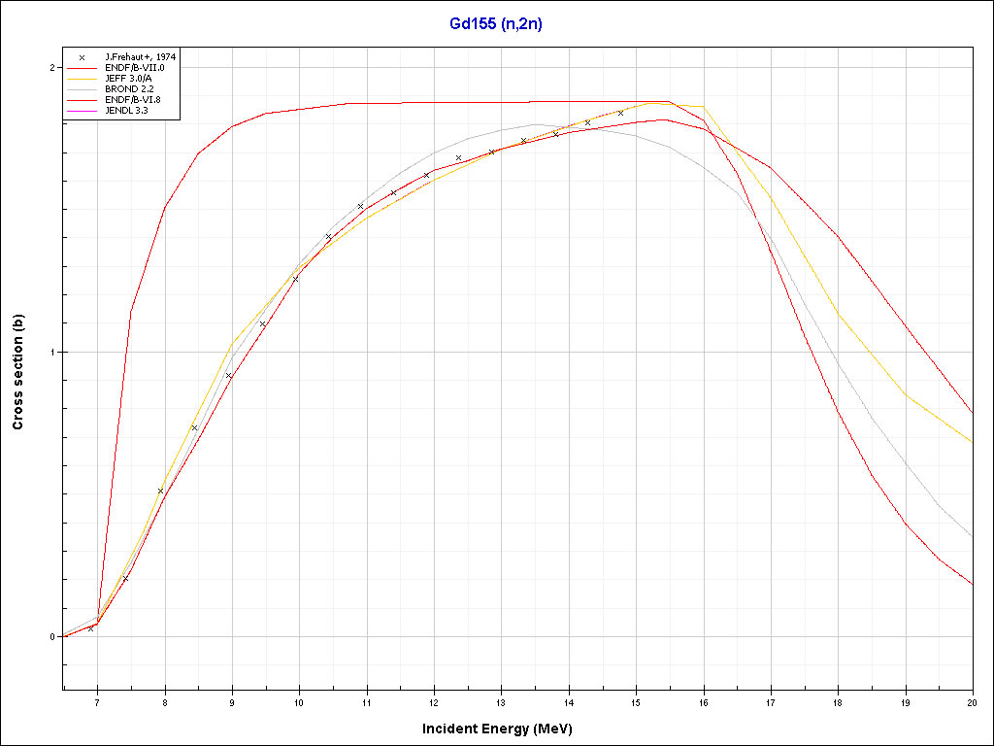Click the BROND 2.2 legend label
The width and height of the screenshot is (994, 746).
(129, 89)
